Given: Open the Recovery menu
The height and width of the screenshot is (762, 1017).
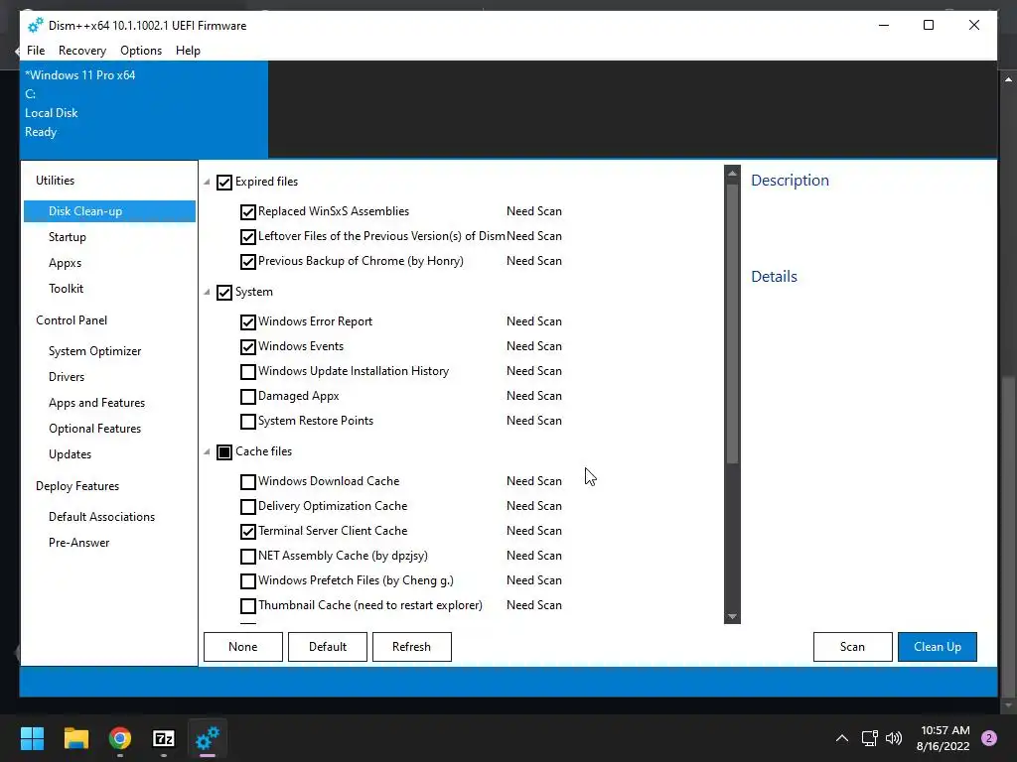Looking at the screenshot, I should pos(82,50).
